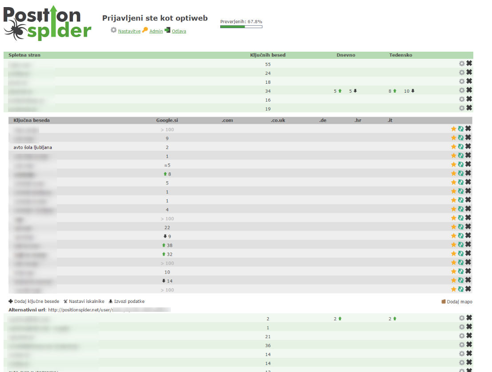Open settings for the 36-keyword website row

[462, 345]
